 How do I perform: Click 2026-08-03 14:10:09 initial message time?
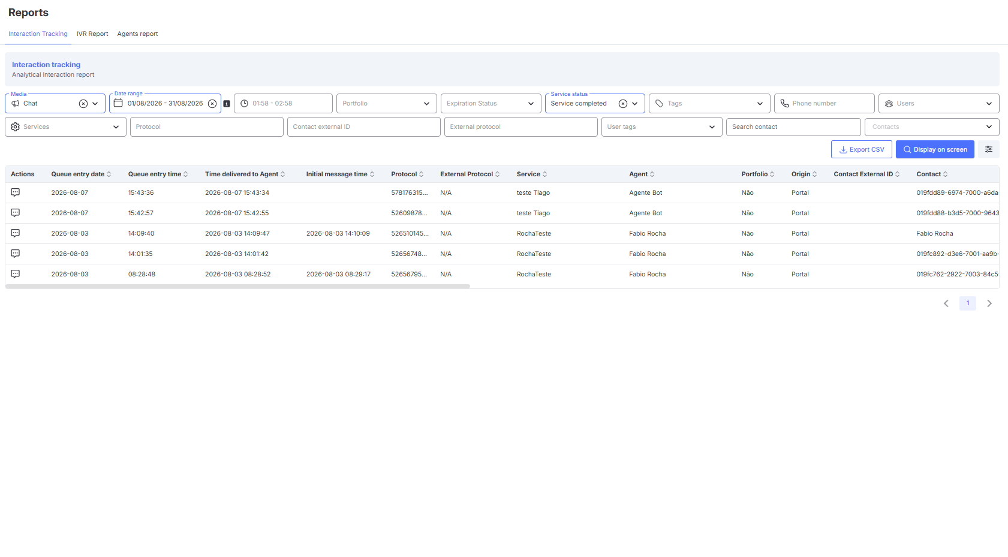tap(338, 234)
